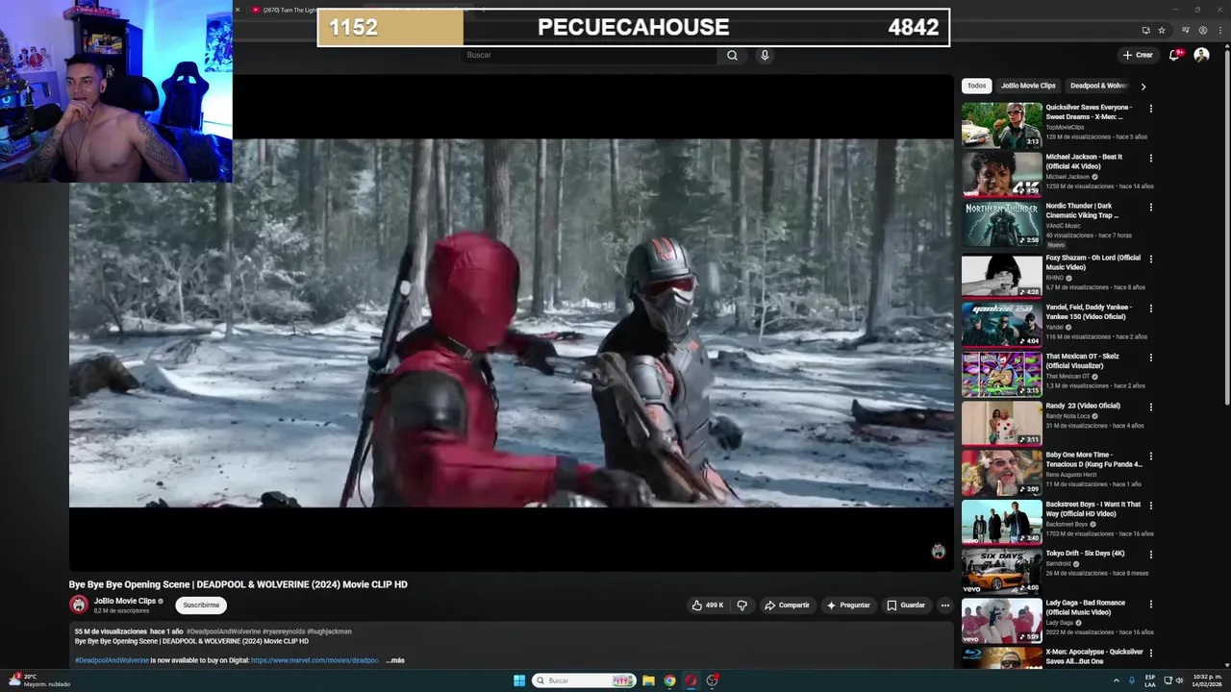Click channel watermark icon on video player

tap(939, 551)
